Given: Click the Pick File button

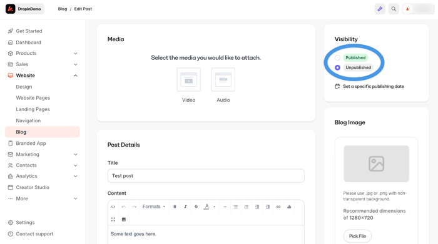Looking at the screenshot, I should click(x=357, y=236).
